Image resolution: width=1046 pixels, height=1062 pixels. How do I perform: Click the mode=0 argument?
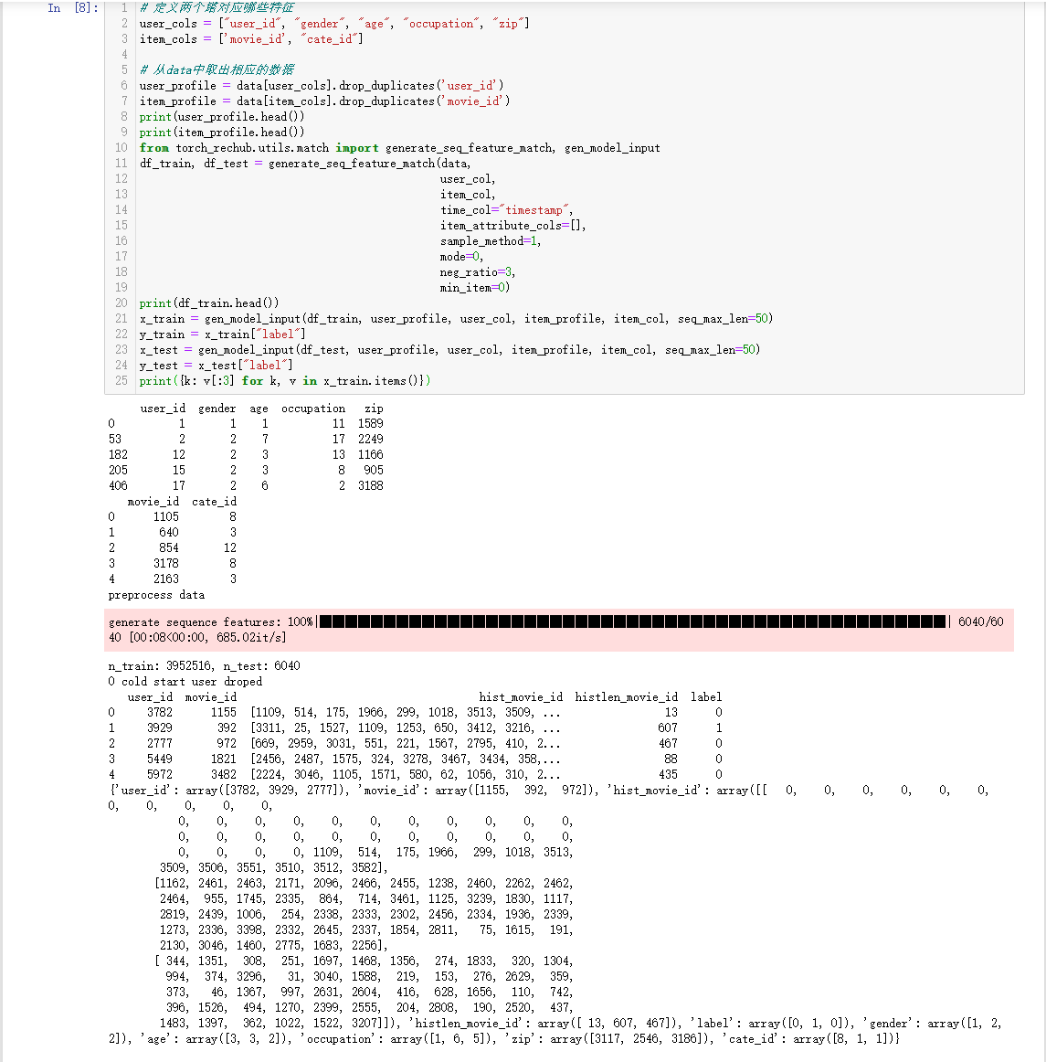461,258
